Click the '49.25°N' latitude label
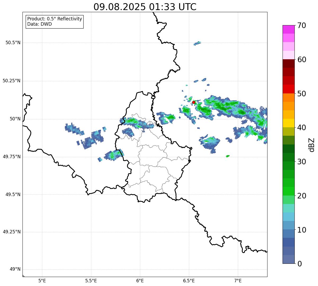 (12, 232)
